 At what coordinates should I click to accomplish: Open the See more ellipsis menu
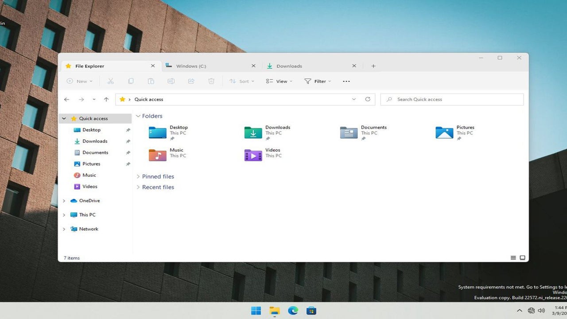346,81
